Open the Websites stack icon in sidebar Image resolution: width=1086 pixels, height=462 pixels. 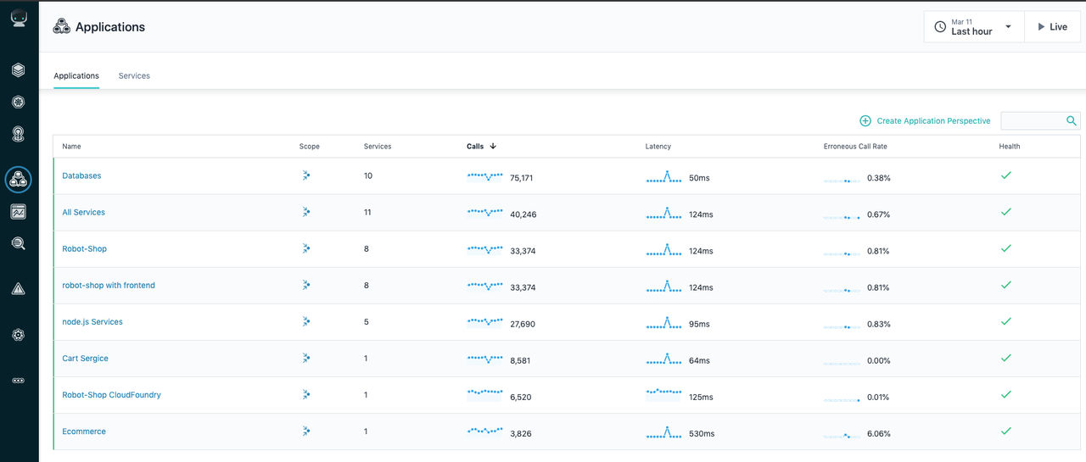[19, 70]
